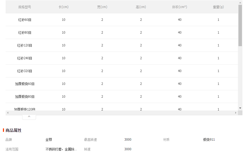Select the 规格型号 column header
Image resolution: width=251 pixels, height=158 pixels.
(x=25, y=7)
